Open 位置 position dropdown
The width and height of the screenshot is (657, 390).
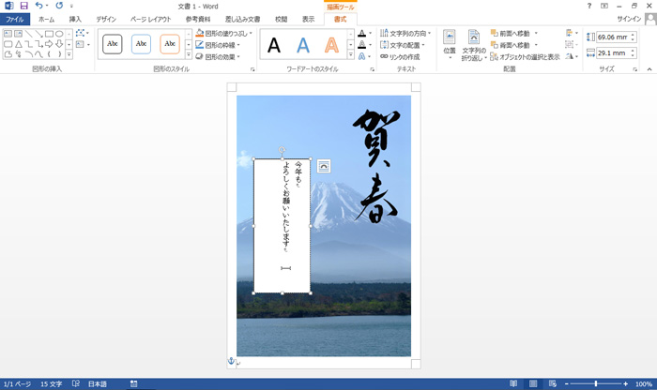pyautogui.click(x=450, y=45)
